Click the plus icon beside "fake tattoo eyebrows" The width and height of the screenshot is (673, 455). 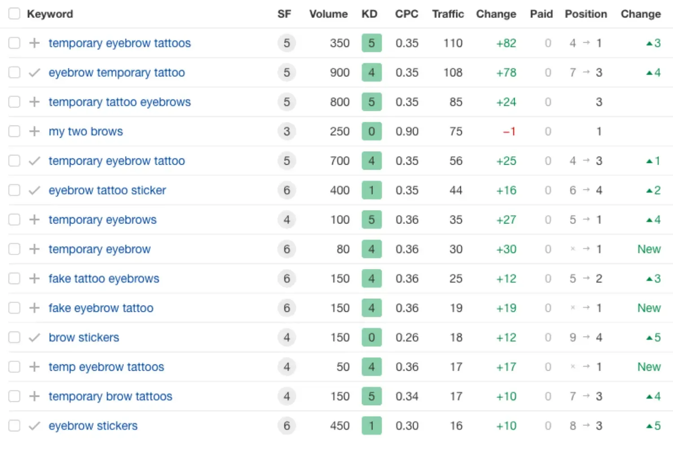click(34, 278)
